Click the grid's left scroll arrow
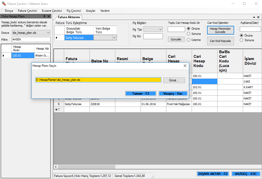The image size is (262, 179). coord(56,167)
